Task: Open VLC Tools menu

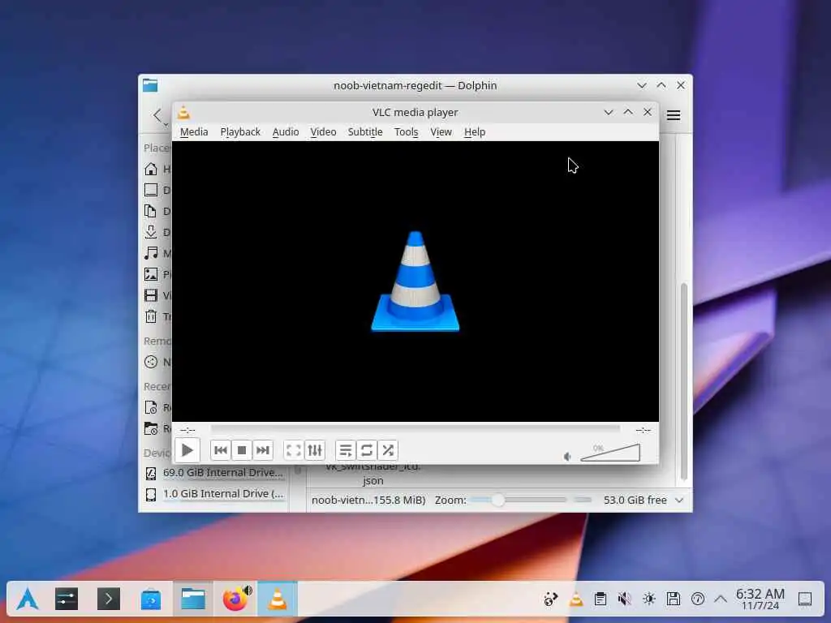Action: pyautogui.click(x=406, y=132)
